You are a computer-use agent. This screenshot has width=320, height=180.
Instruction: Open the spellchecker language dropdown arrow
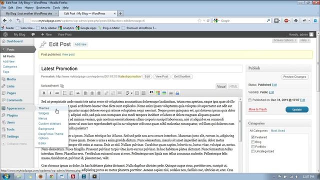coord(131,93)
